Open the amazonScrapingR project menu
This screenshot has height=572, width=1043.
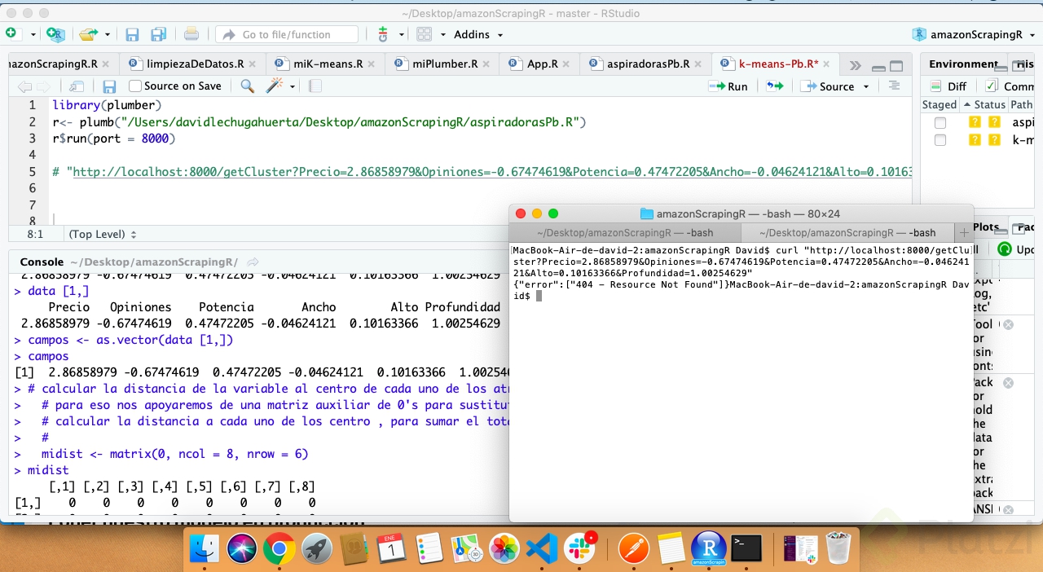[x=974, y=34]
